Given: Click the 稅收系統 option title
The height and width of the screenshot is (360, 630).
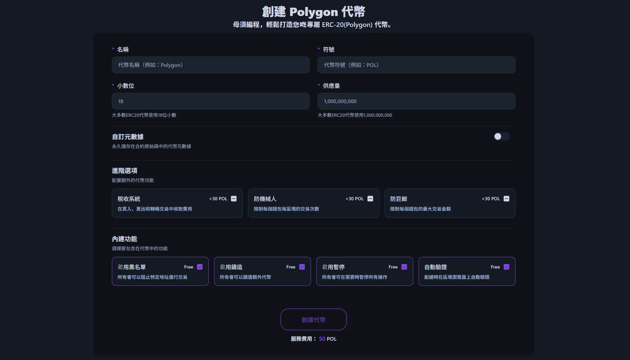Looking at the screenshot, I should click(129, 199).
